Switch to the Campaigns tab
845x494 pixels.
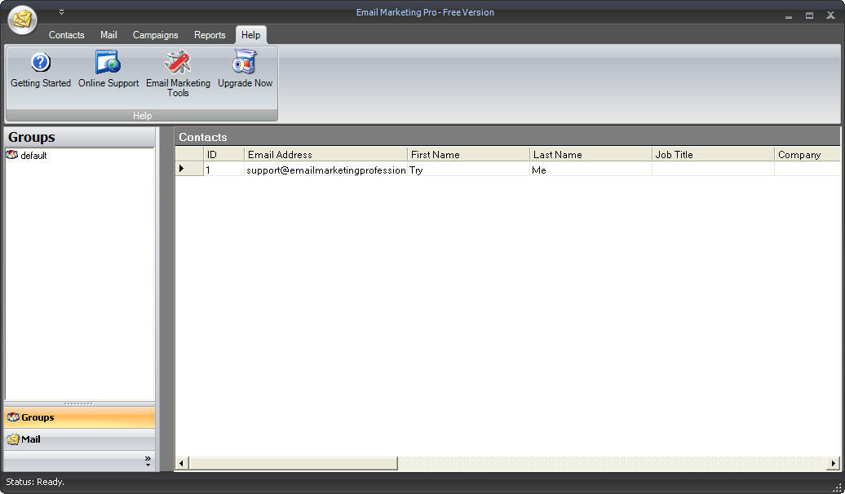tap(155, 35)
